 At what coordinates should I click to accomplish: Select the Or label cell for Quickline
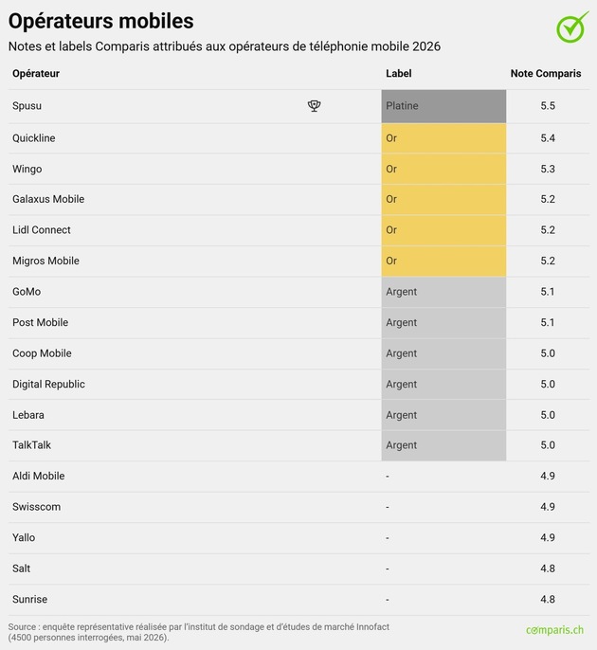click(x=443, y=138)
